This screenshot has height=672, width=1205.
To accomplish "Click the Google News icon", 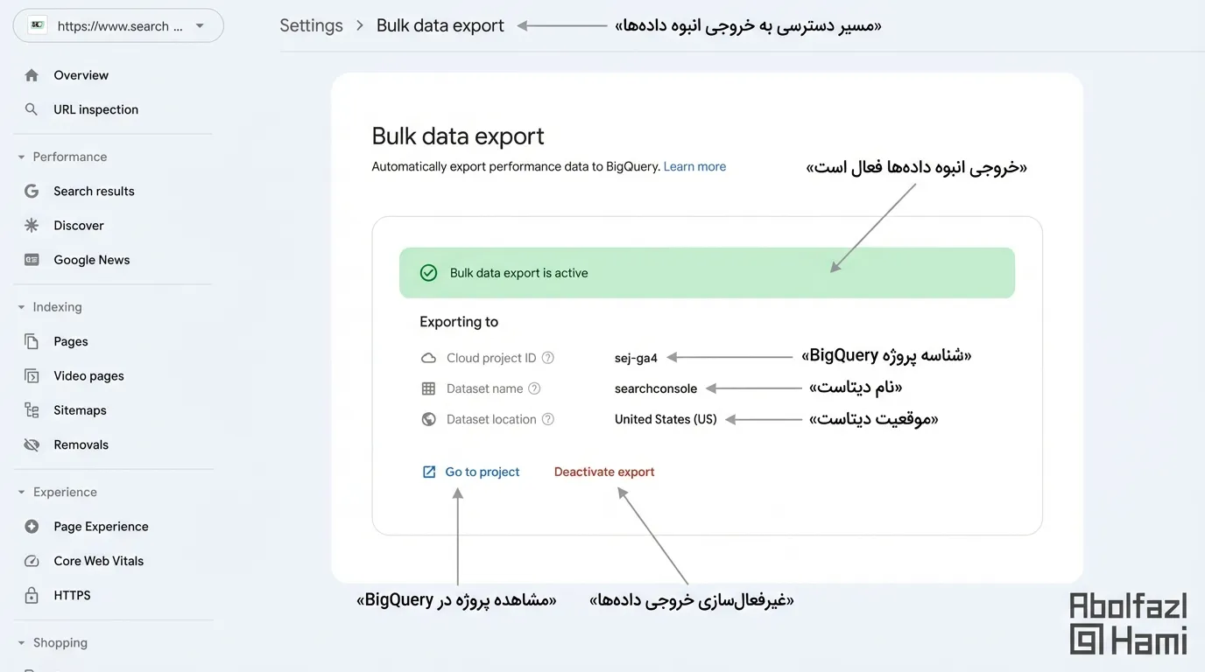I will pos(32,260).
